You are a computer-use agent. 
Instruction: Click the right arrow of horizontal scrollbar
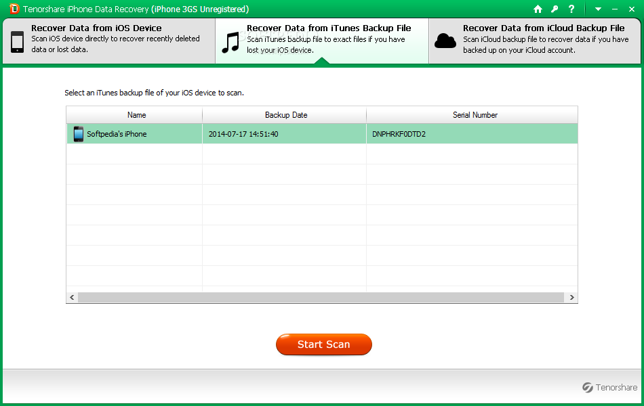tap(571, 297)
